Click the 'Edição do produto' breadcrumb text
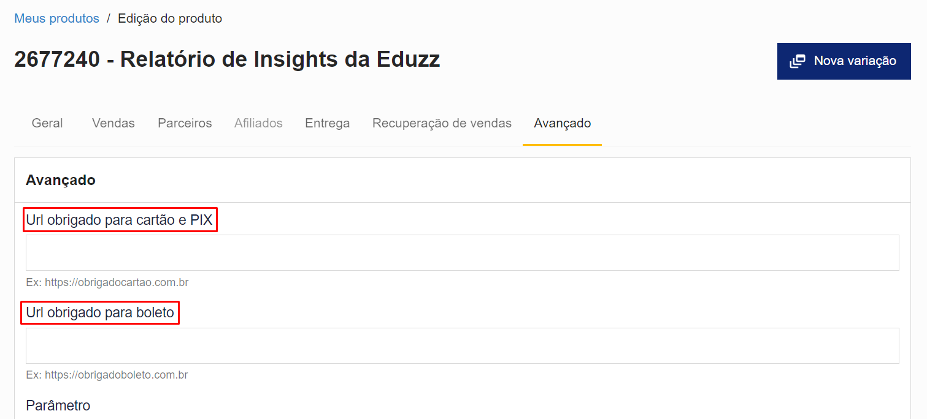This screenshot has width=927, height=419. click(170, 18)
